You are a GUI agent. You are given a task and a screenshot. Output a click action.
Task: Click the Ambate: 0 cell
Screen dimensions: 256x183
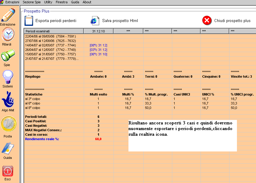point(98,76)
